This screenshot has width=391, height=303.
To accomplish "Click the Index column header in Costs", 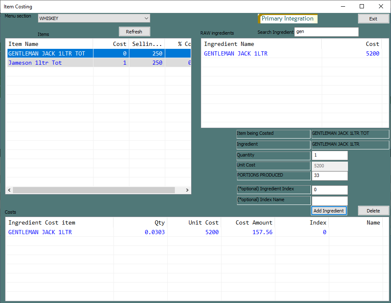I will (302, 222).
